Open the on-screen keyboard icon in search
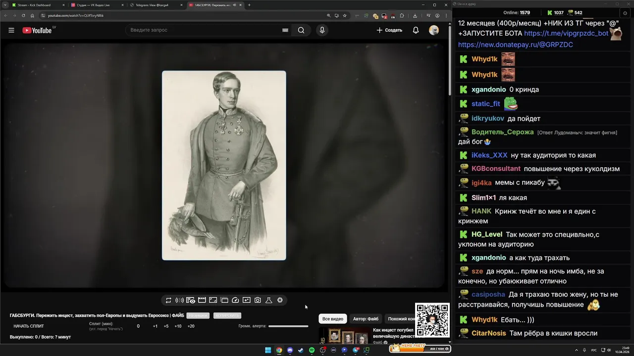634x356 pixels. pos(285,30)
